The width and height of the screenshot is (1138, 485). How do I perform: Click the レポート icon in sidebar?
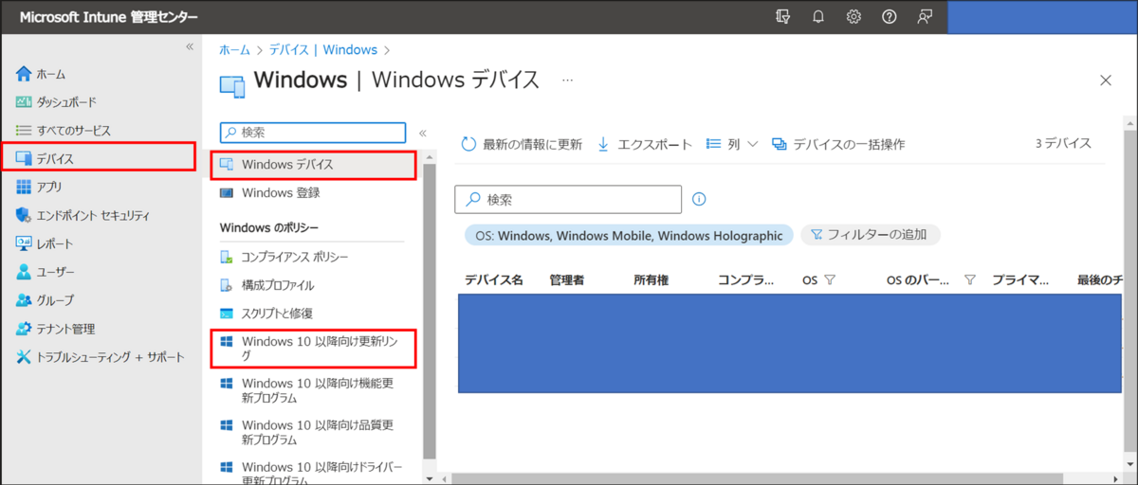pyautogui.click(x=24, y=243)
